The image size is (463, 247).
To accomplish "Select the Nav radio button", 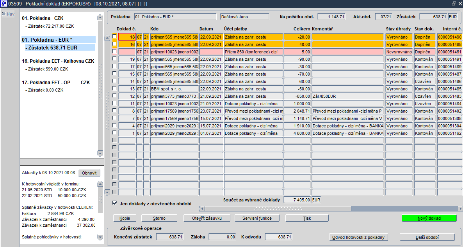I will [x=4, y=14].
